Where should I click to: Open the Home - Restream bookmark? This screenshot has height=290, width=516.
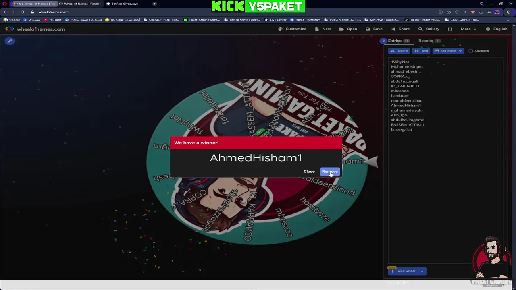click(305, 20)
